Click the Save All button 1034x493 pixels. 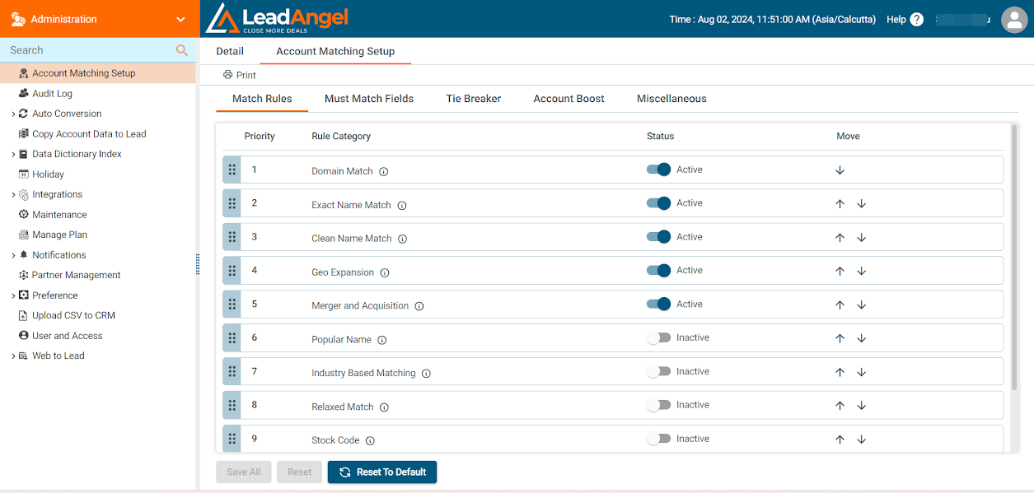pyautogui.click(x=244, y=472)
